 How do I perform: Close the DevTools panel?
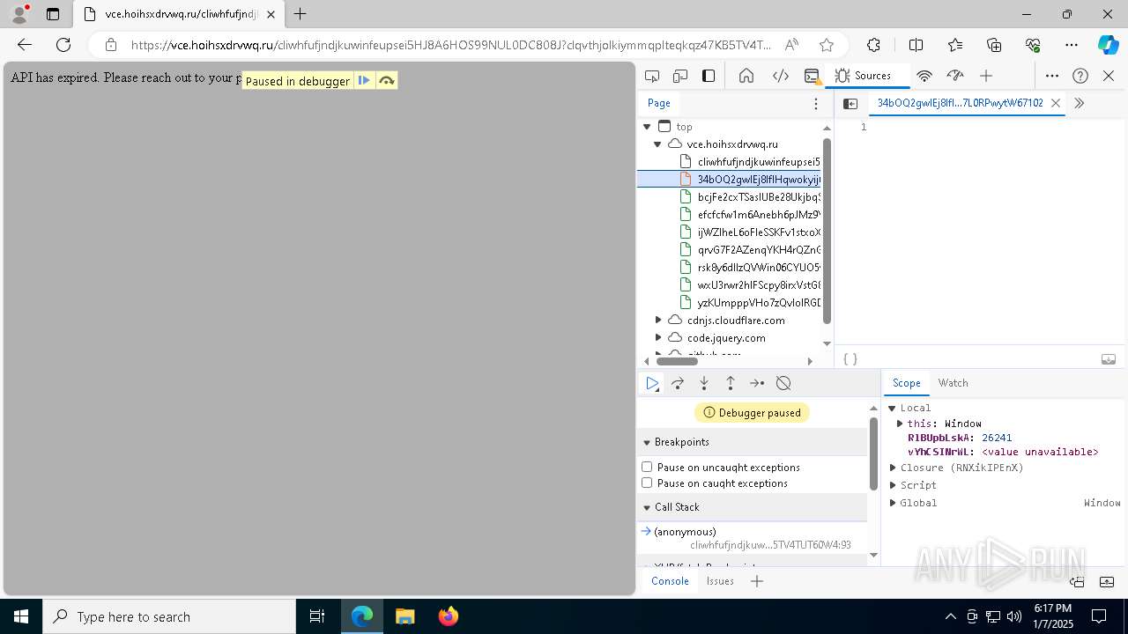(1109, 76)
